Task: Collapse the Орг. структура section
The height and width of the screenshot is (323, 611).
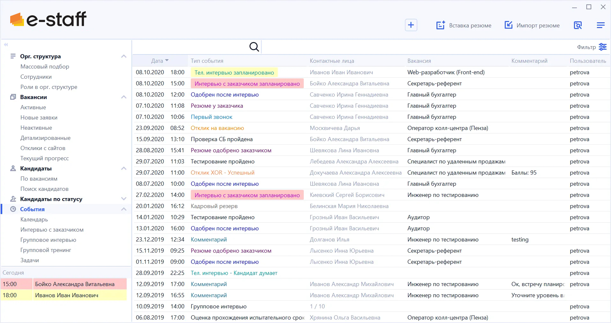Action: click(124, 56)
